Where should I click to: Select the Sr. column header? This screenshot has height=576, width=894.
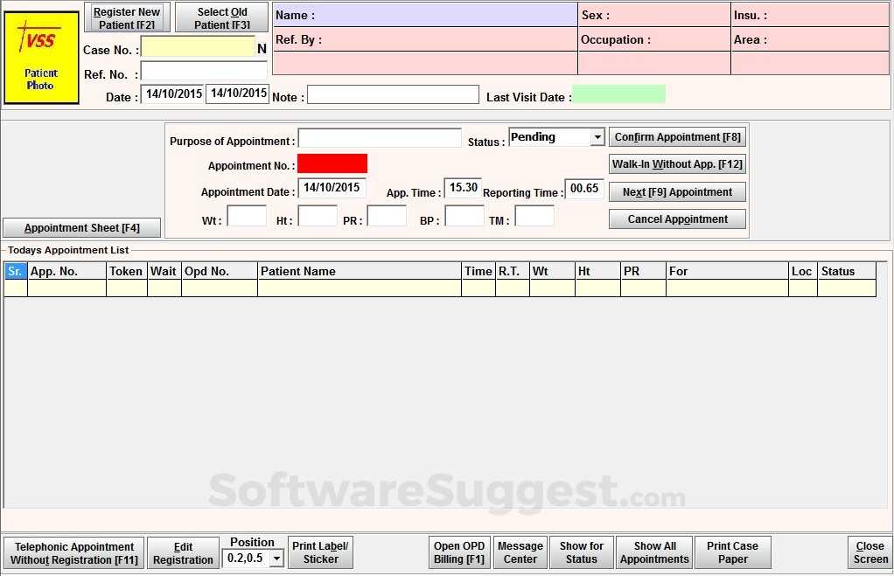[15, 271]
